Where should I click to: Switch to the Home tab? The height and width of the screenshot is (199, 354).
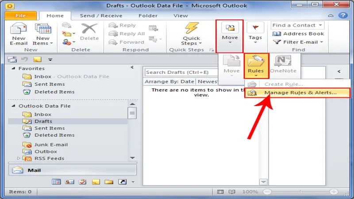[x=55, y=15]
